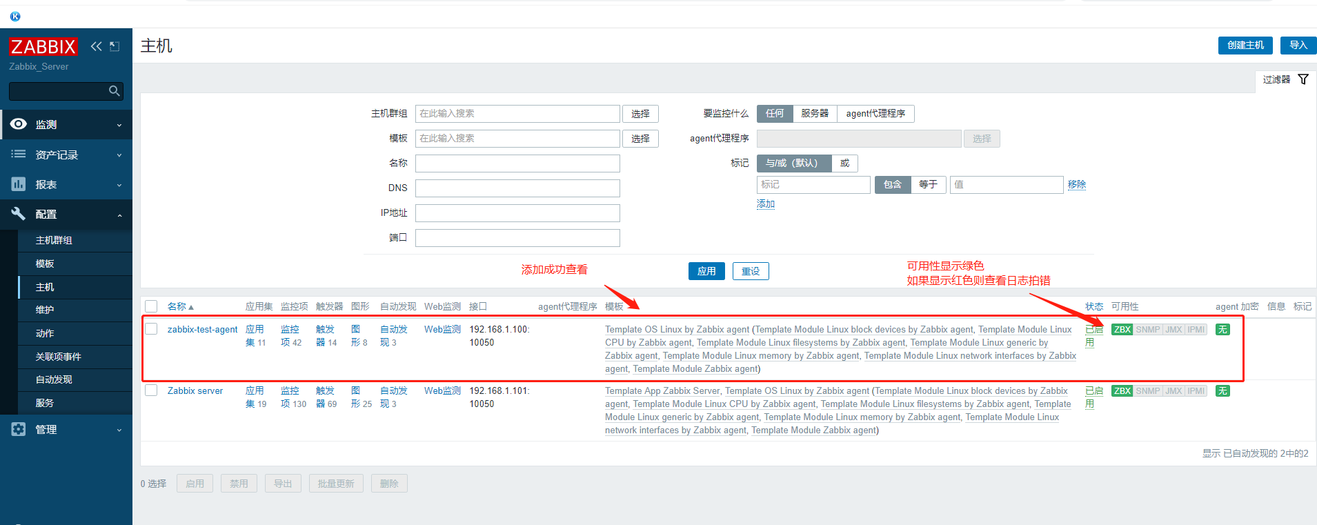The image size is (1317, 525).
Task: Click the eye icon for 监测 menu
Action: [19, 124]
